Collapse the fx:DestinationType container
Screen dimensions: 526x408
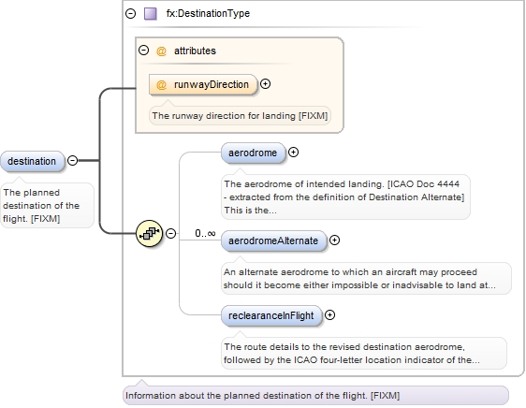tap(130, 13)
